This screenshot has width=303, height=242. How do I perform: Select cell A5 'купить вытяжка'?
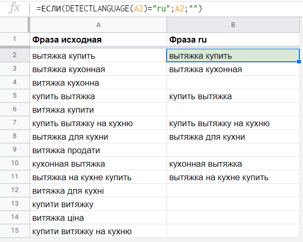pyautogui.click(x=98, y=96)
